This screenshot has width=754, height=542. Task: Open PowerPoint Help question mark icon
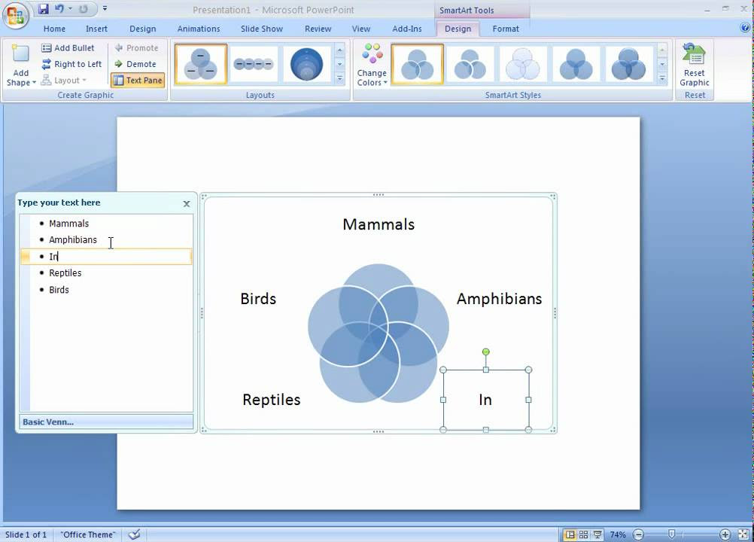click(746, 28)
